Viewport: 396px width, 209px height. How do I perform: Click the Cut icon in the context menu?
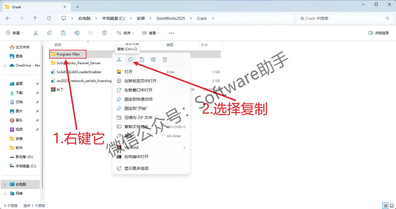pyautogui.click(x=119, y=59)
